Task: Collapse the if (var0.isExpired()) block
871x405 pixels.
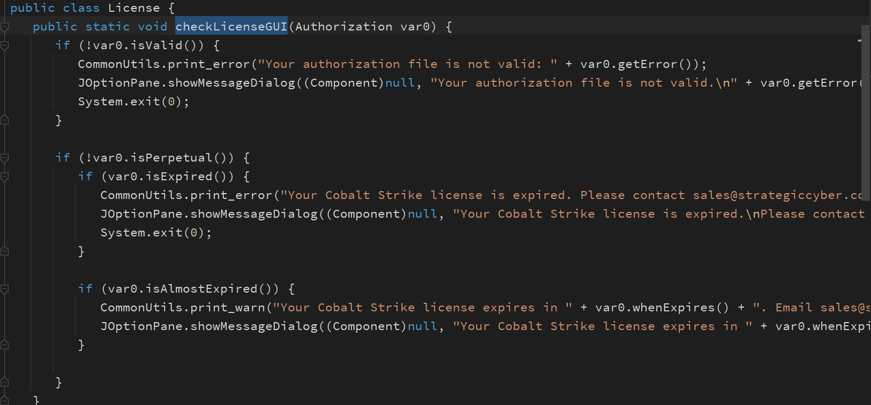Action: [x=4, y=177]
